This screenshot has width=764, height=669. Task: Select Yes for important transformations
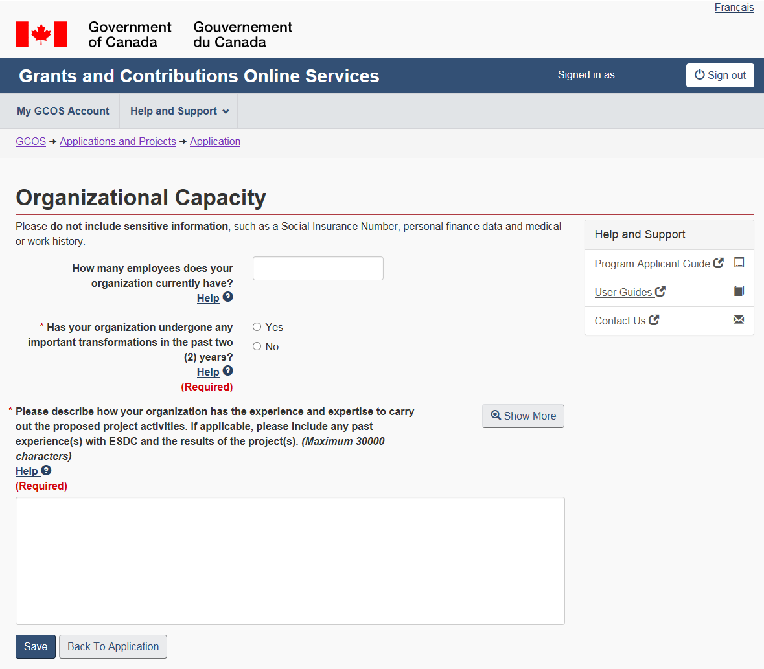257,327
